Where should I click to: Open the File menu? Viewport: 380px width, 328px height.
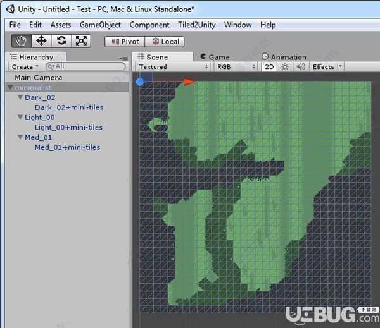tap(15, 25)
